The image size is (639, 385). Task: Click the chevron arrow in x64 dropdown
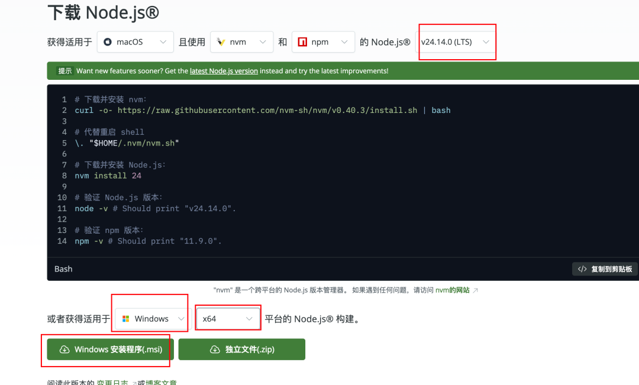(249, 319)
